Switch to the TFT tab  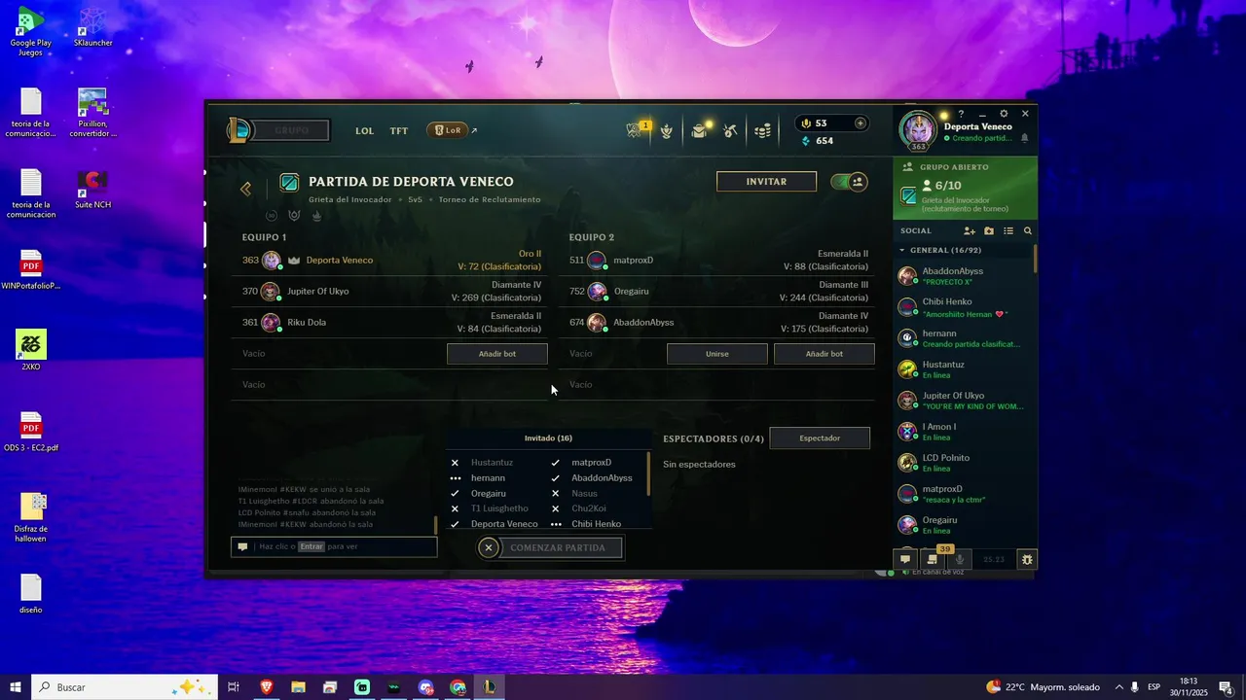pos(399,130)
